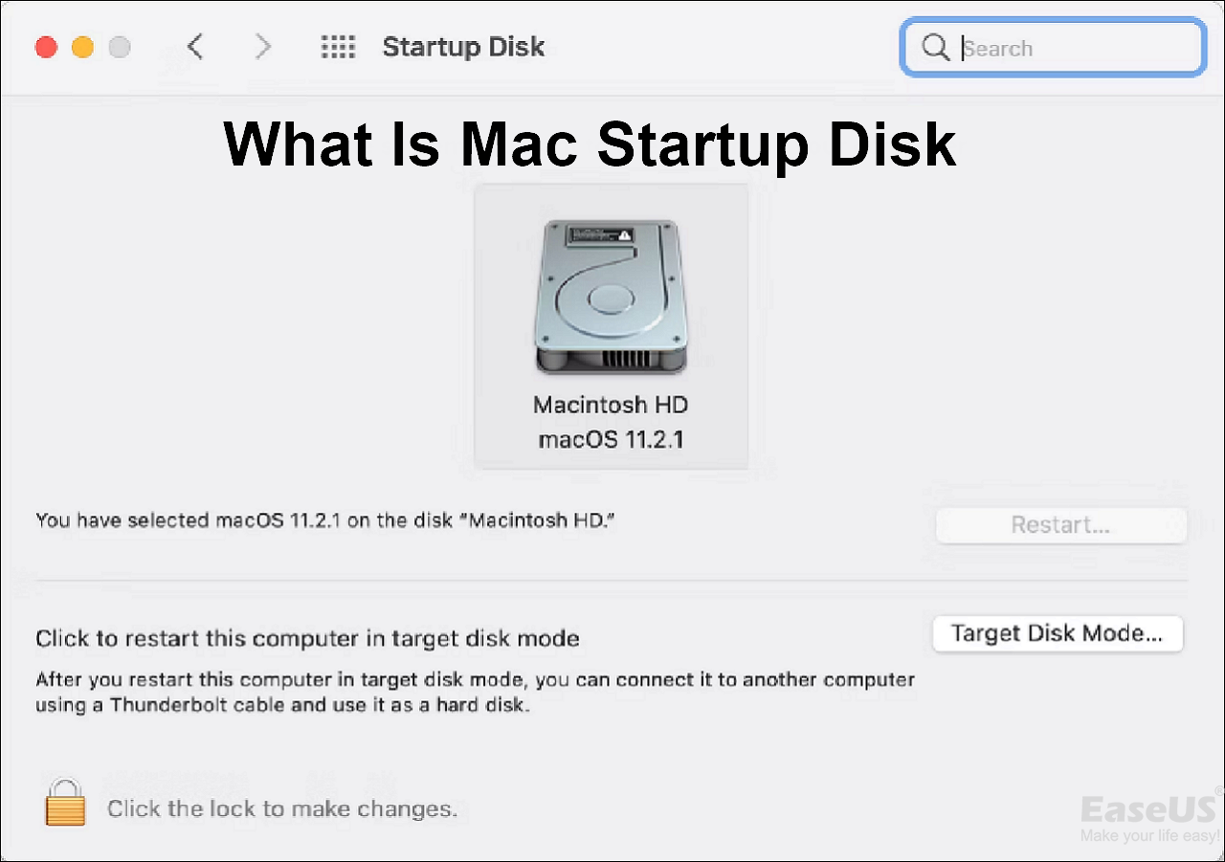Click the yellow minimize traffic light
1225x862 pixels.
(82, 46)
